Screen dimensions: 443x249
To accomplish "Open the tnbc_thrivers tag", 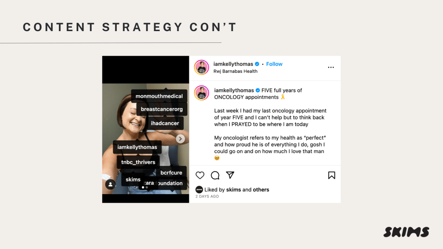I will pyautogui.click(x=138, y=162).
